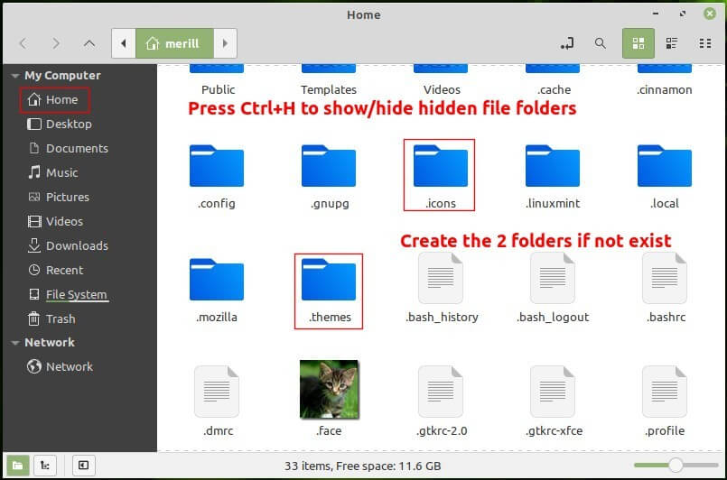
Task: Select Downloads in the sidebar
Action: click(77, 245)
